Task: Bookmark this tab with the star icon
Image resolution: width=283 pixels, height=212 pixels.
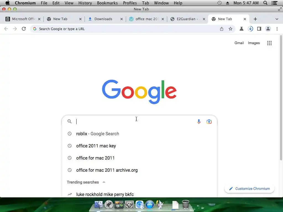Action: click(x=230, y=29)
